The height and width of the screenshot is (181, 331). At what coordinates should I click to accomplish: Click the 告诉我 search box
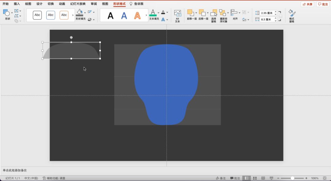137,4
